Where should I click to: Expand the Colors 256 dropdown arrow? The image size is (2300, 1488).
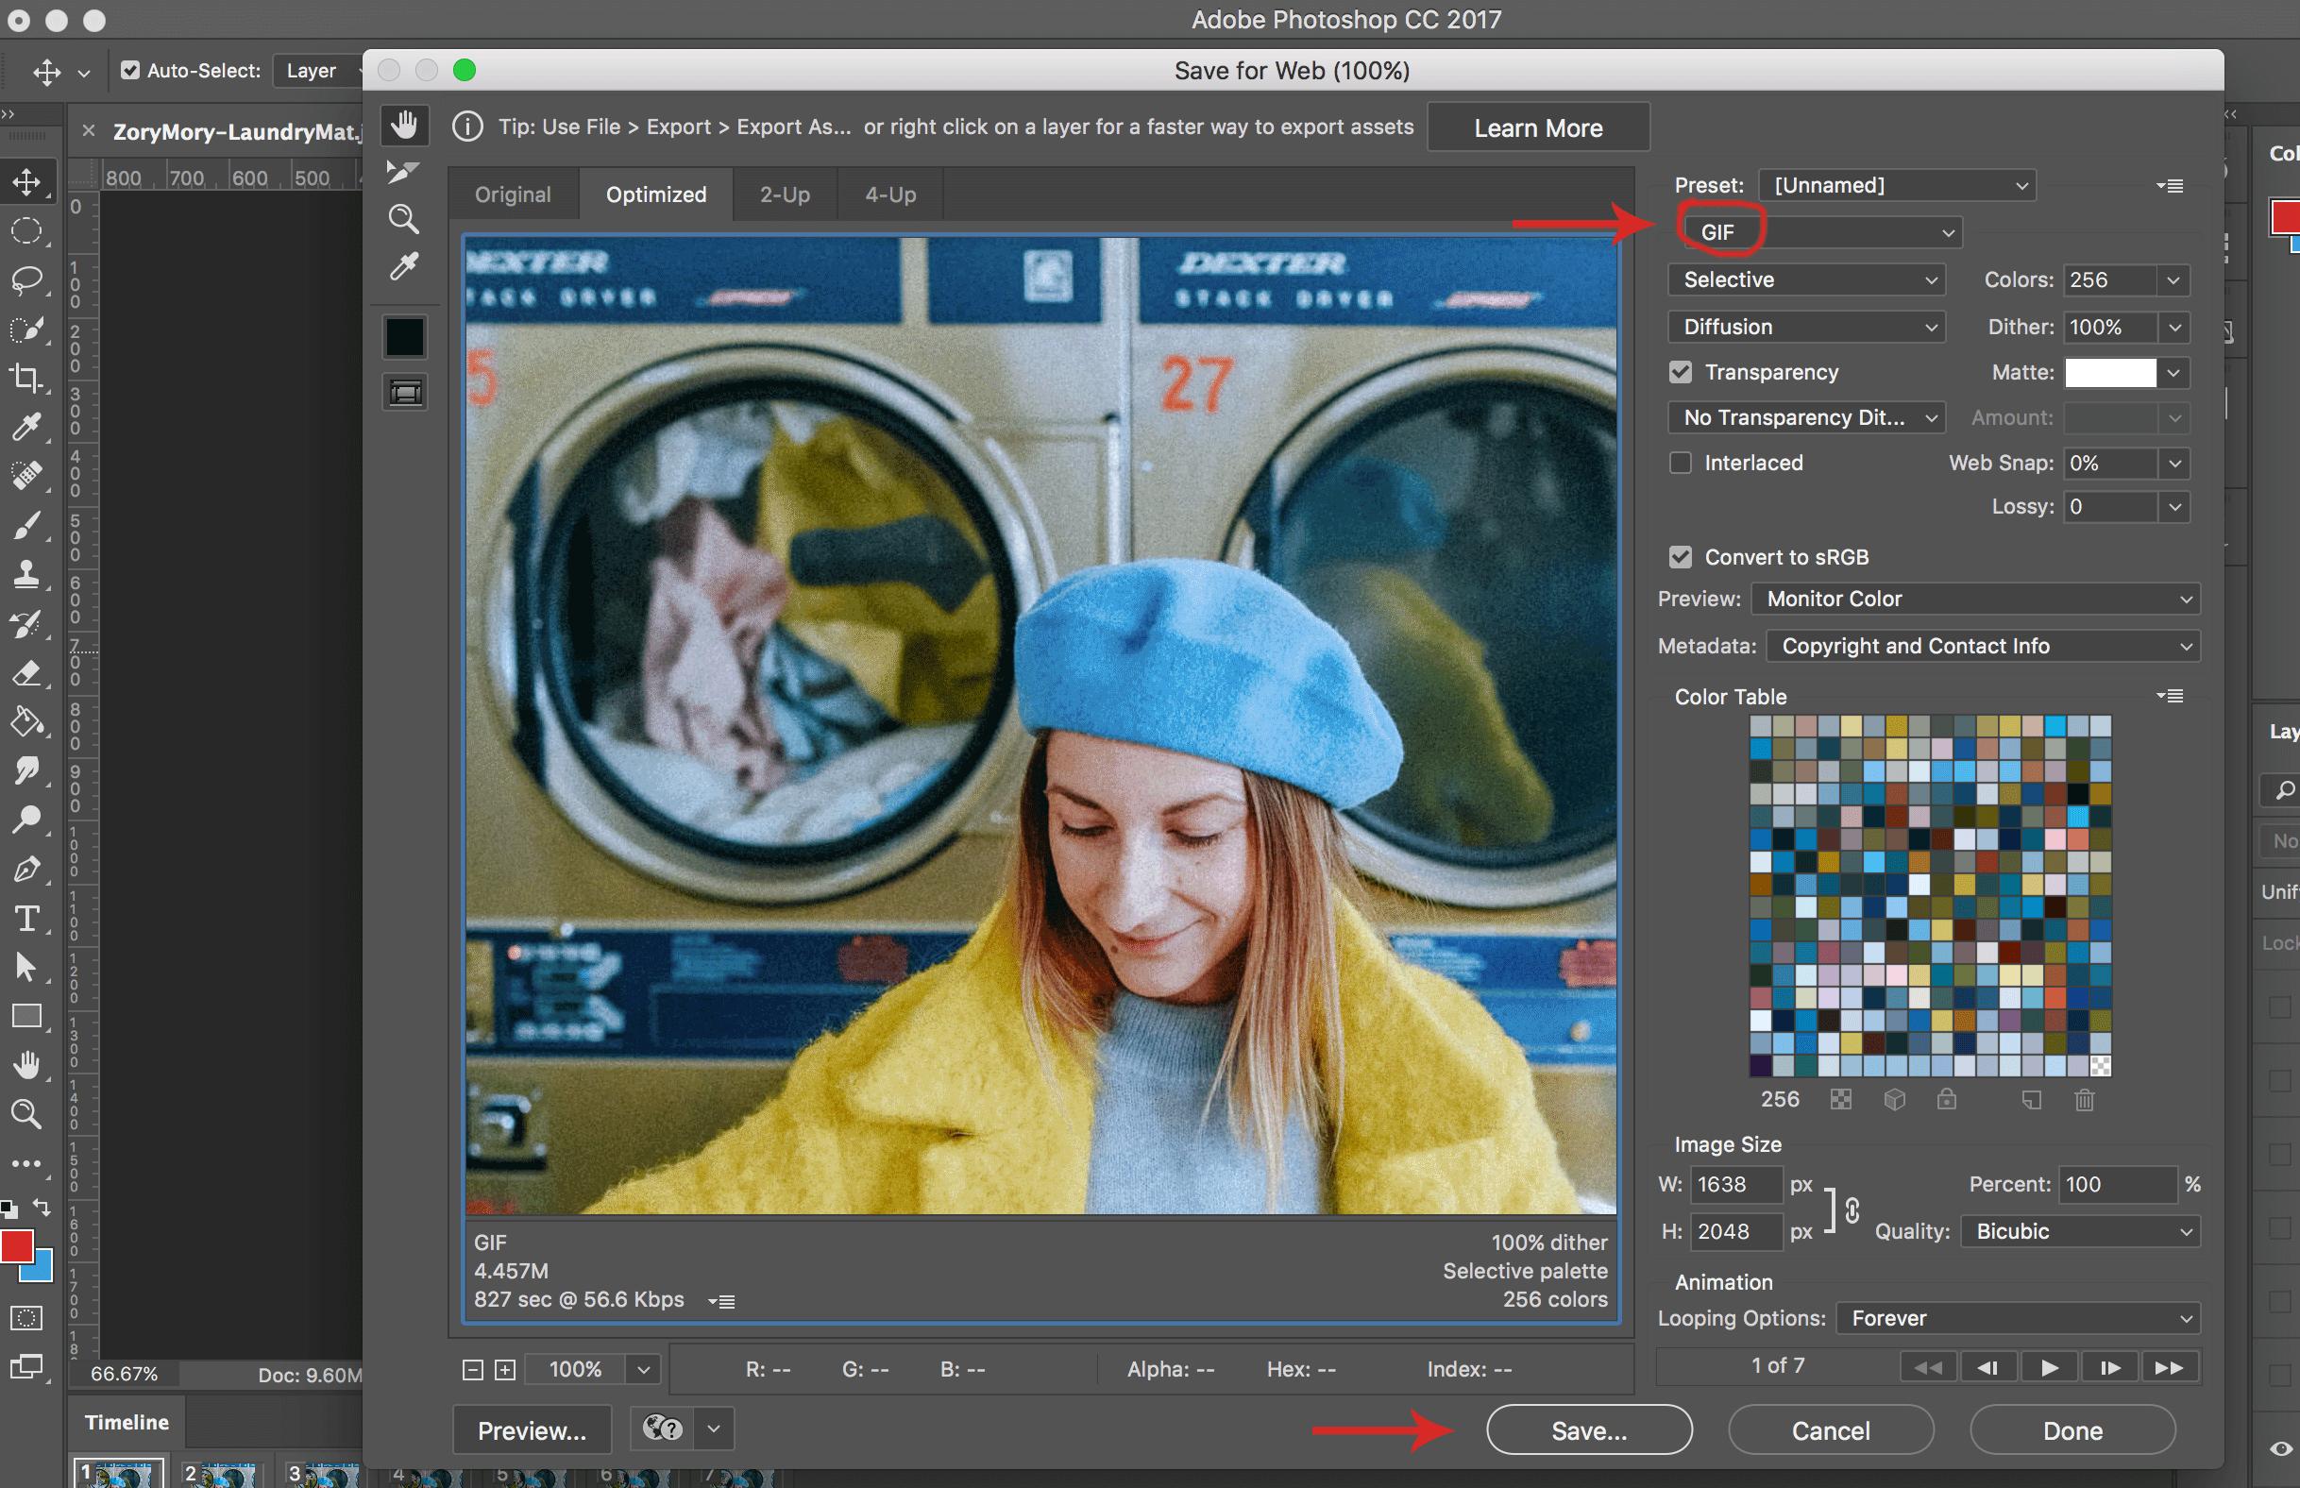pos(2173,280)
